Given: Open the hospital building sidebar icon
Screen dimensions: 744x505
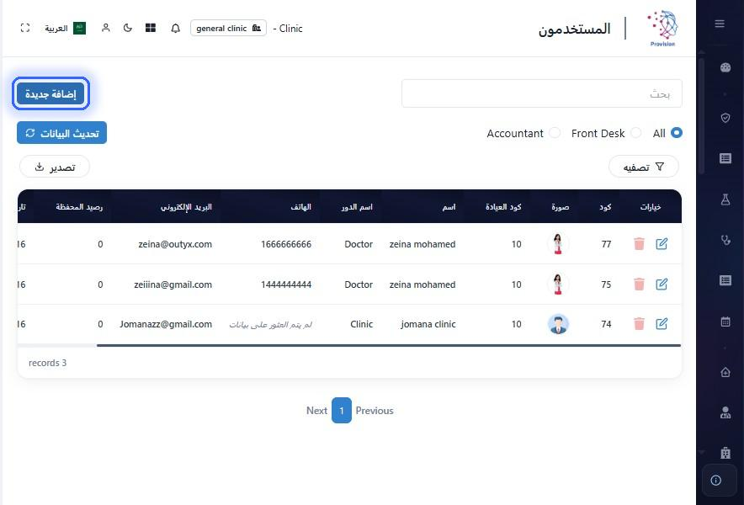Looking at the screenshot, I should point(725,452).
